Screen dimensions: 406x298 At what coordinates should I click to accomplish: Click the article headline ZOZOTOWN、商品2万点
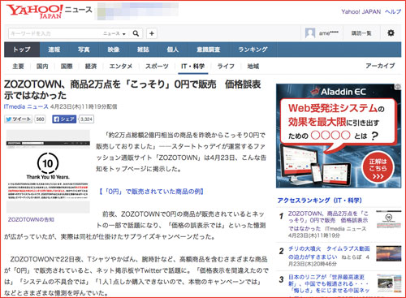tap(132, 89)
